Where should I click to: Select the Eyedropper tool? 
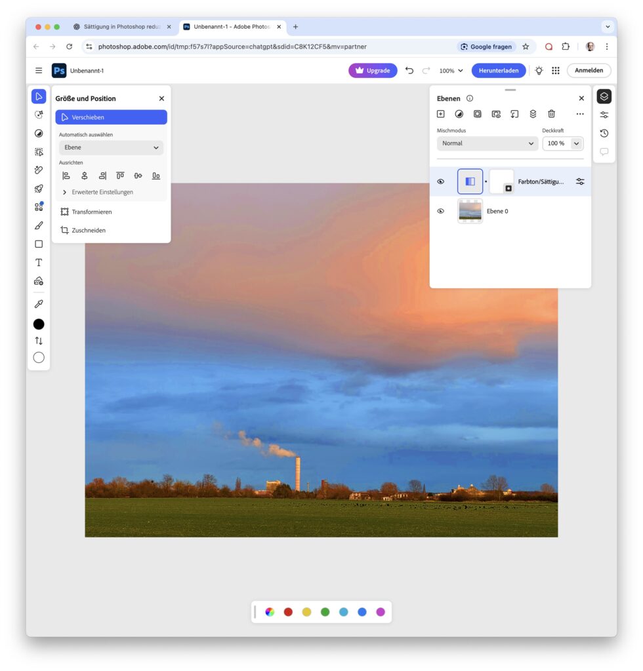pos(39,304)
